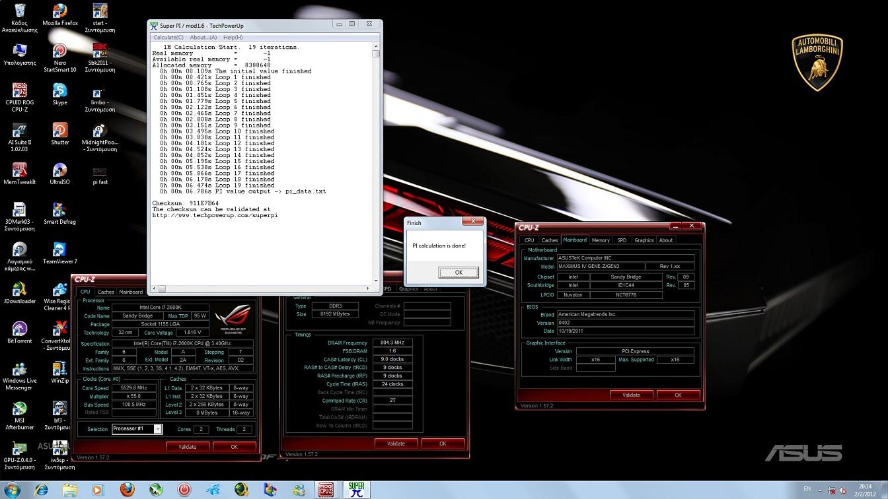Open the Recycle Bin (Κάδος Ανακύκλωσης) icon
Viewport: 888px width, 499px height.
click(20, 18)
